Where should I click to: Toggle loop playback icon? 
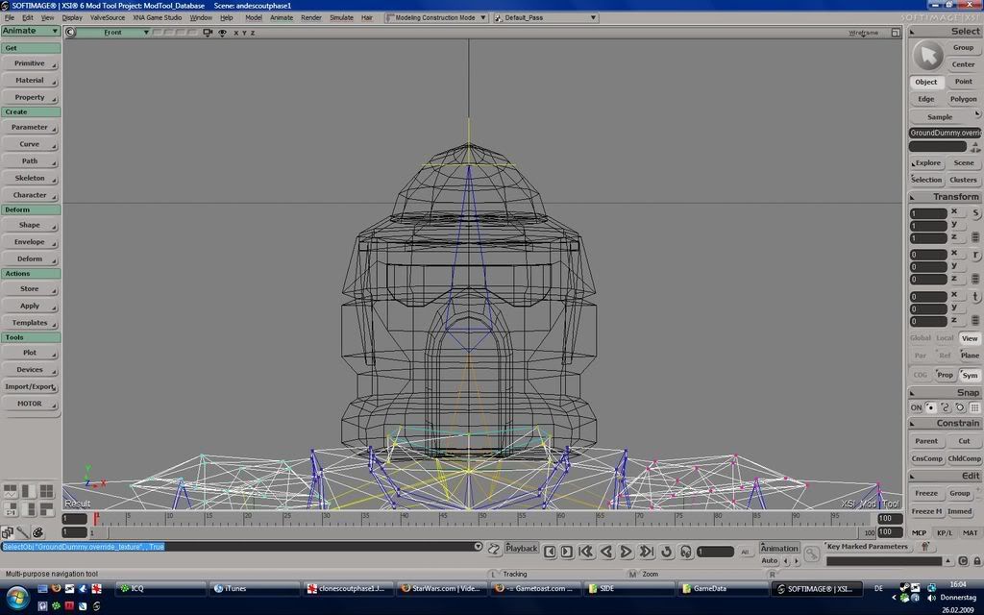point(667,552)
